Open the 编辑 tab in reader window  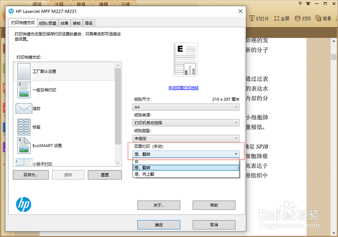click(x=103, y=4)
